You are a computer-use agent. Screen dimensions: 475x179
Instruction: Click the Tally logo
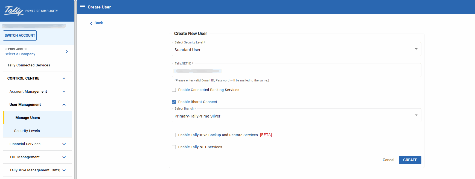(x=14, y=11)
